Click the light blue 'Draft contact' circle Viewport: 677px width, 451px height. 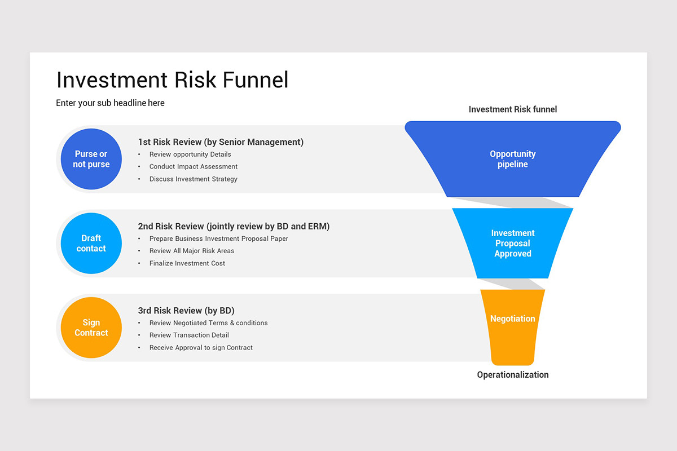[91, 243]
